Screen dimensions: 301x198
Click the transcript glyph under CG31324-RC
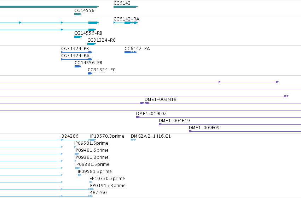coord(92,44)
